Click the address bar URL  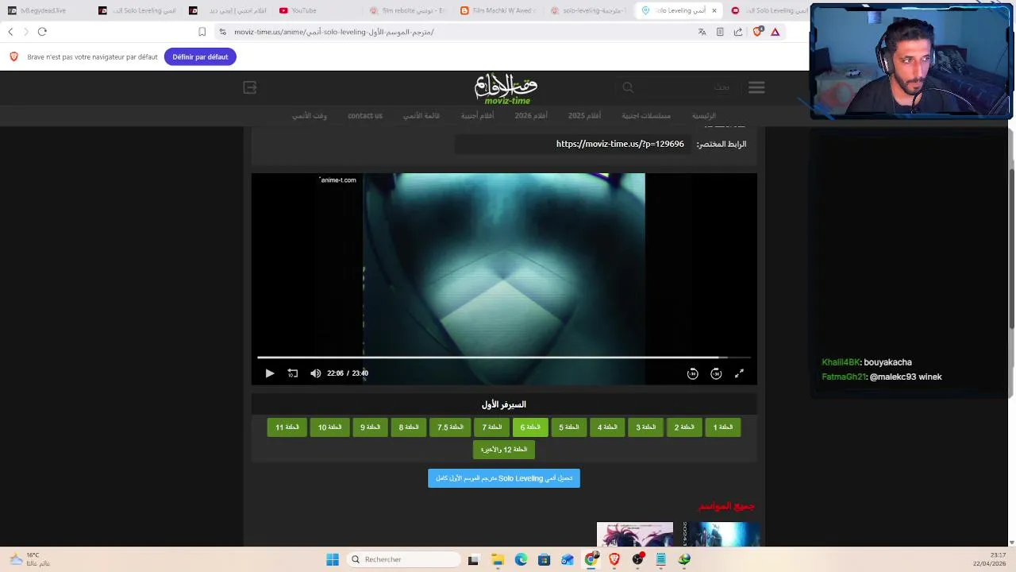[334, 32]
